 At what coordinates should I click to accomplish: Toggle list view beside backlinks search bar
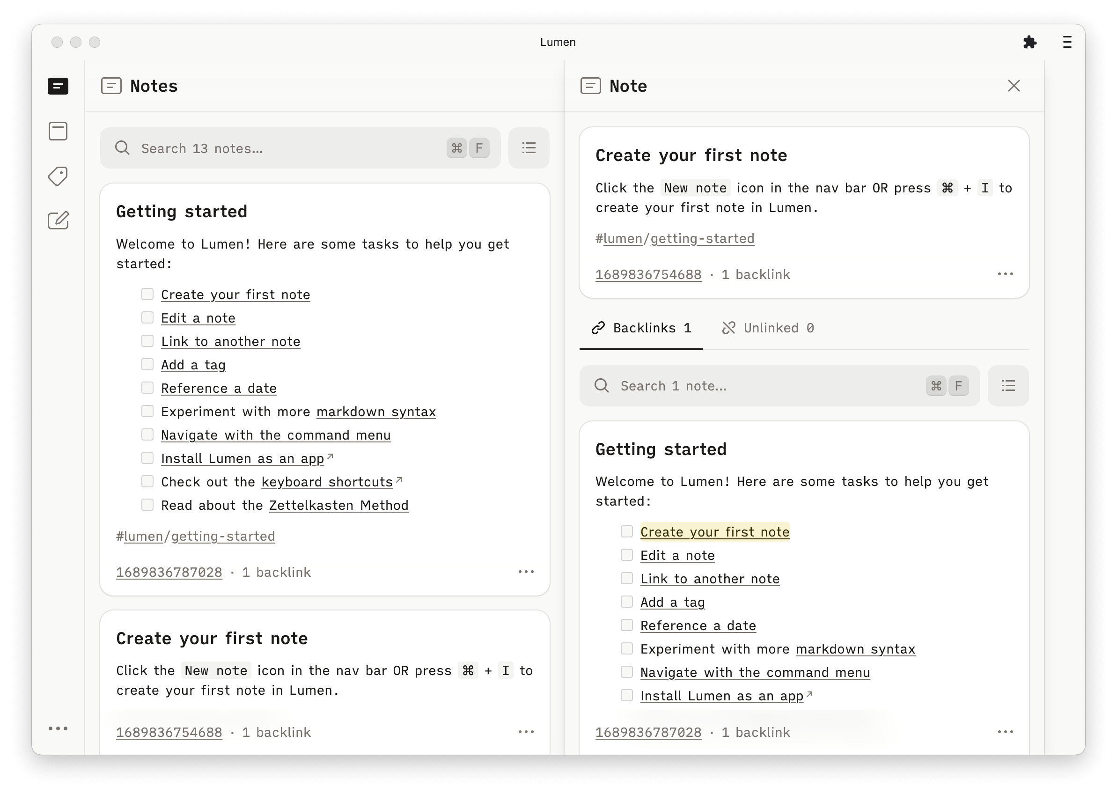(1007, 386)
